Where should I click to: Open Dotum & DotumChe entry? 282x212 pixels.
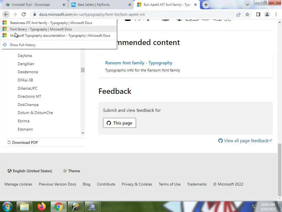tap(35, 113)
